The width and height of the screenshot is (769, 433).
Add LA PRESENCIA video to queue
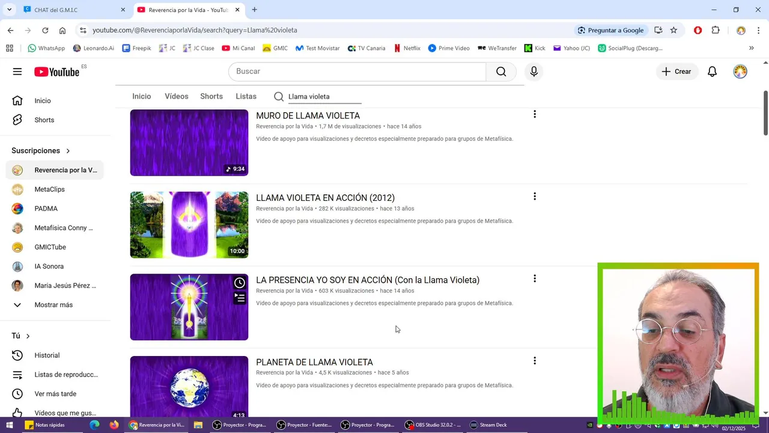tap(240, 298)
